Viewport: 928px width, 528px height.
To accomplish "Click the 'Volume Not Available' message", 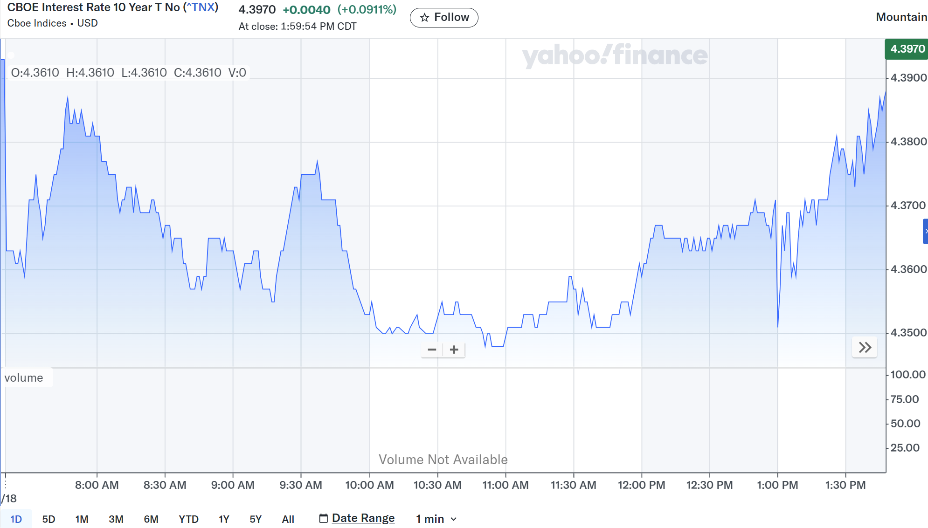I will 443,459.
